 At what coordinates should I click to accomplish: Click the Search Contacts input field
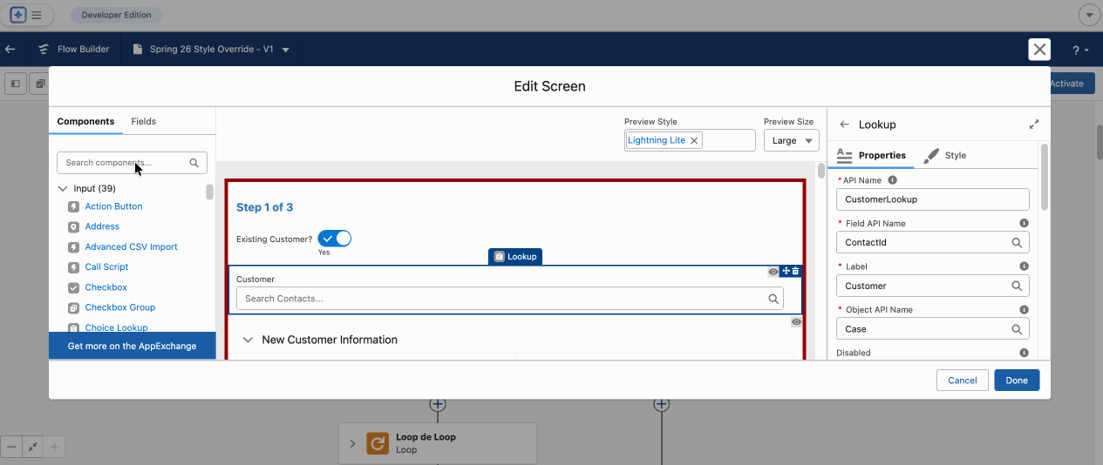(x=510, y=299)
